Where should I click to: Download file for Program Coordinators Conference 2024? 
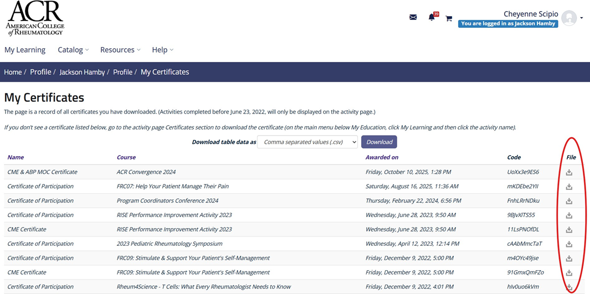569,201
